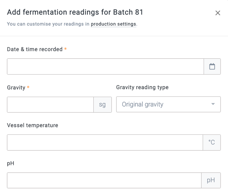The width and height of the screenshot is (228, 195).
Task: Open the Original gravity dropdown
Action: (164, 105)
